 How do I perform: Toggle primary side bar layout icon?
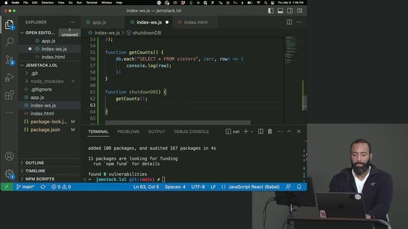click(x=270, y=11)
